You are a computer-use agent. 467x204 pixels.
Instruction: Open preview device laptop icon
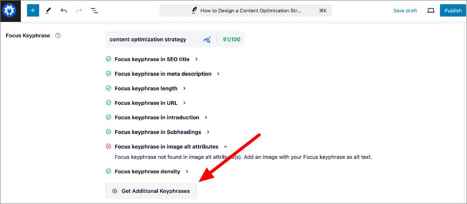point(431,10)
